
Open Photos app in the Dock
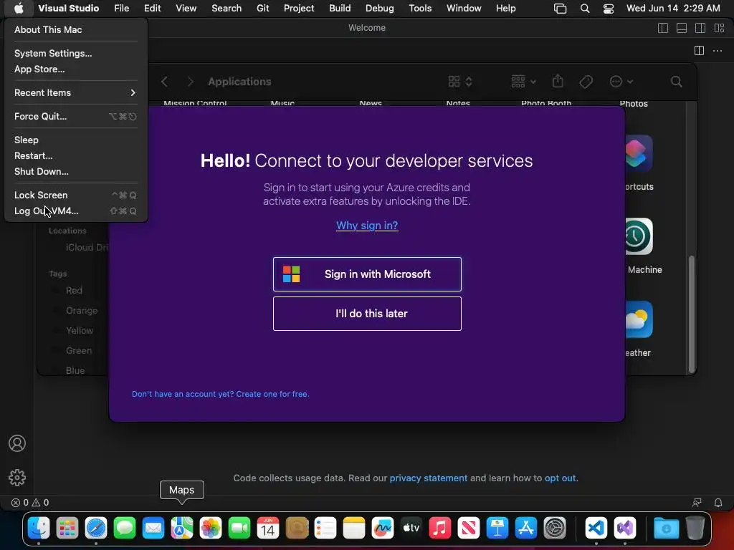click(211, 529)
